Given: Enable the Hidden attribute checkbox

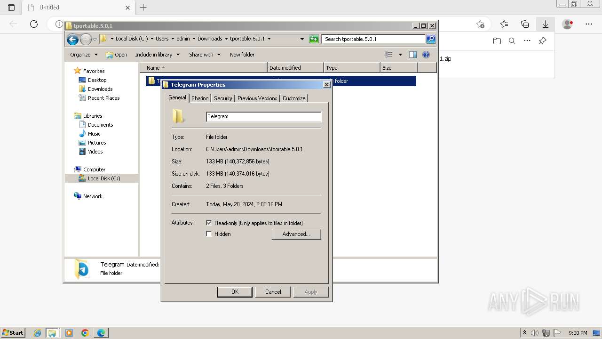Looking at the screenshot, I should 209,234.
